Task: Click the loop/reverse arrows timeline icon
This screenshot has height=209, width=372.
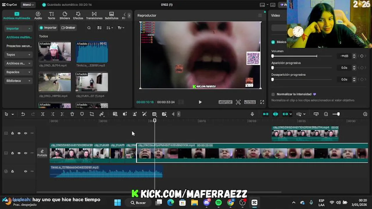Action: point(92,114)
